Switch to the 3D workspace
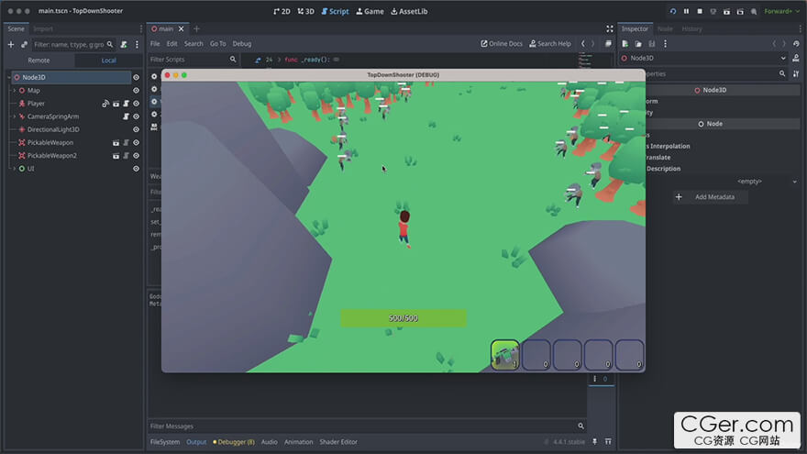Image resolution: width=807 pixels, height=454 pixels. click(305, 11)
